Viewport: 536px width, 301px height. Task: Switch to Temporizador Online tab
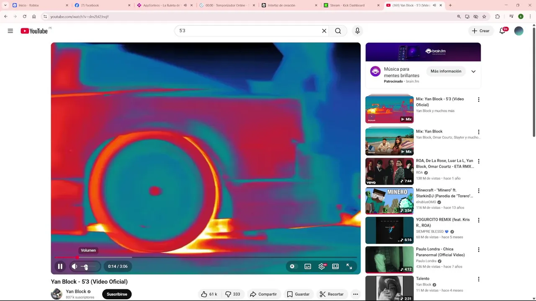tap(227, 5)
